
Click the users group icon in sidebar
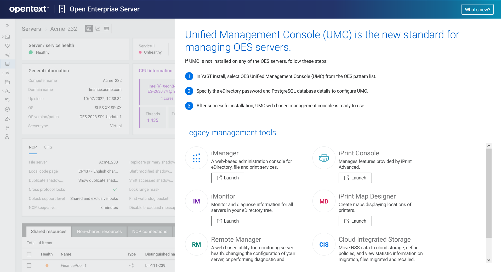point(7,118)
